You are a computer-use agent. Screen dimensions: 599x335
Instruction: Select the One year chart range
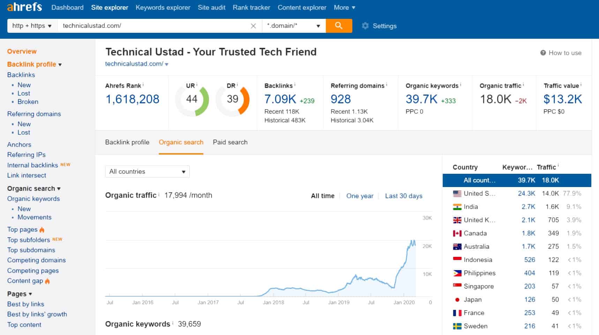click(360, 196)
